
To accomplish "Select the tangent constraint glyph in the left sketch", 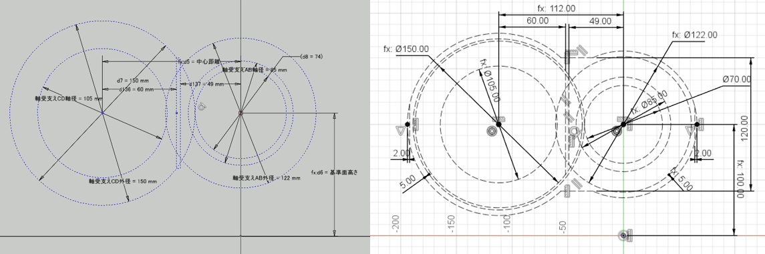I will 202,106.
